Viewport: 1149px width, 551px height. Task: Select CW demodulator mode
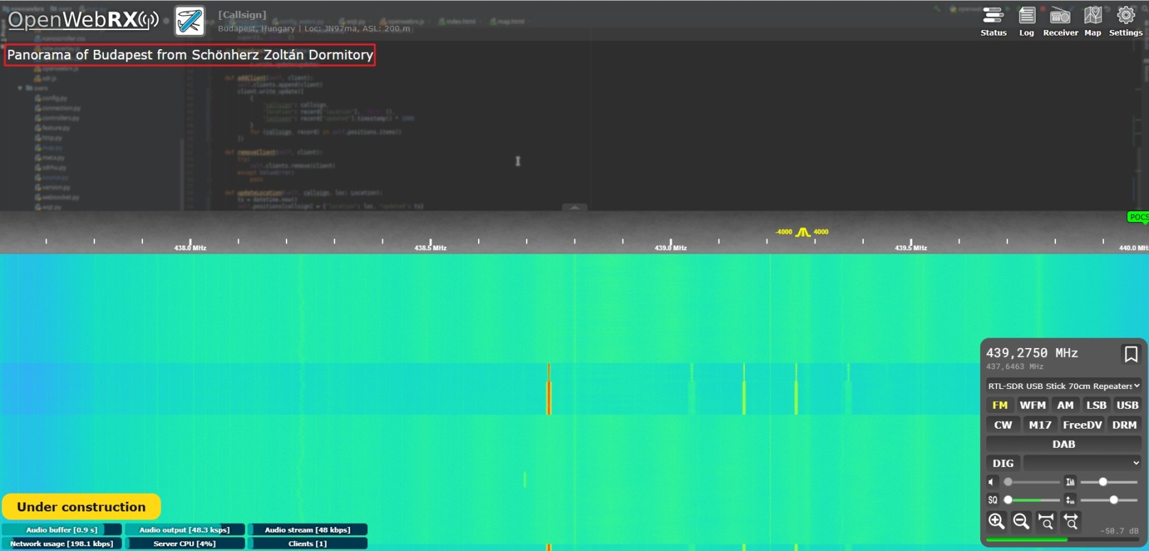pyautogui.click(x=1003, y=425)
